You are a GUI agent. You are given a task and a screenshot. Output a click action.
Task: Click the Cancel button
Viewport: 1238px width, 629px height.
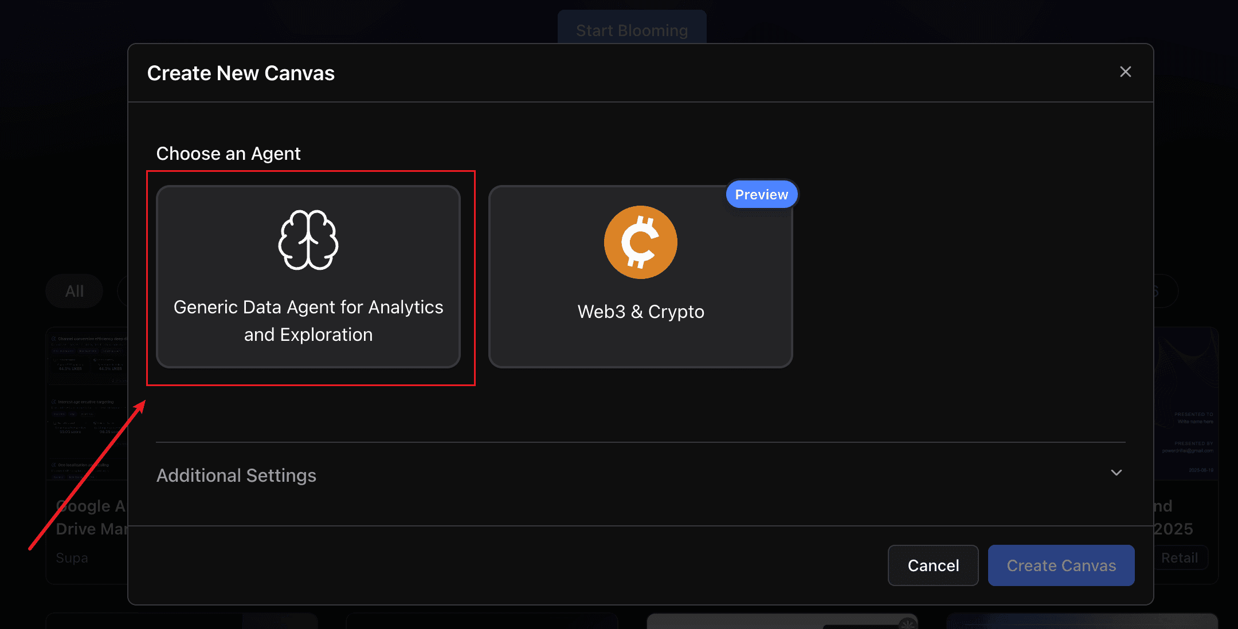pos(933,565)
